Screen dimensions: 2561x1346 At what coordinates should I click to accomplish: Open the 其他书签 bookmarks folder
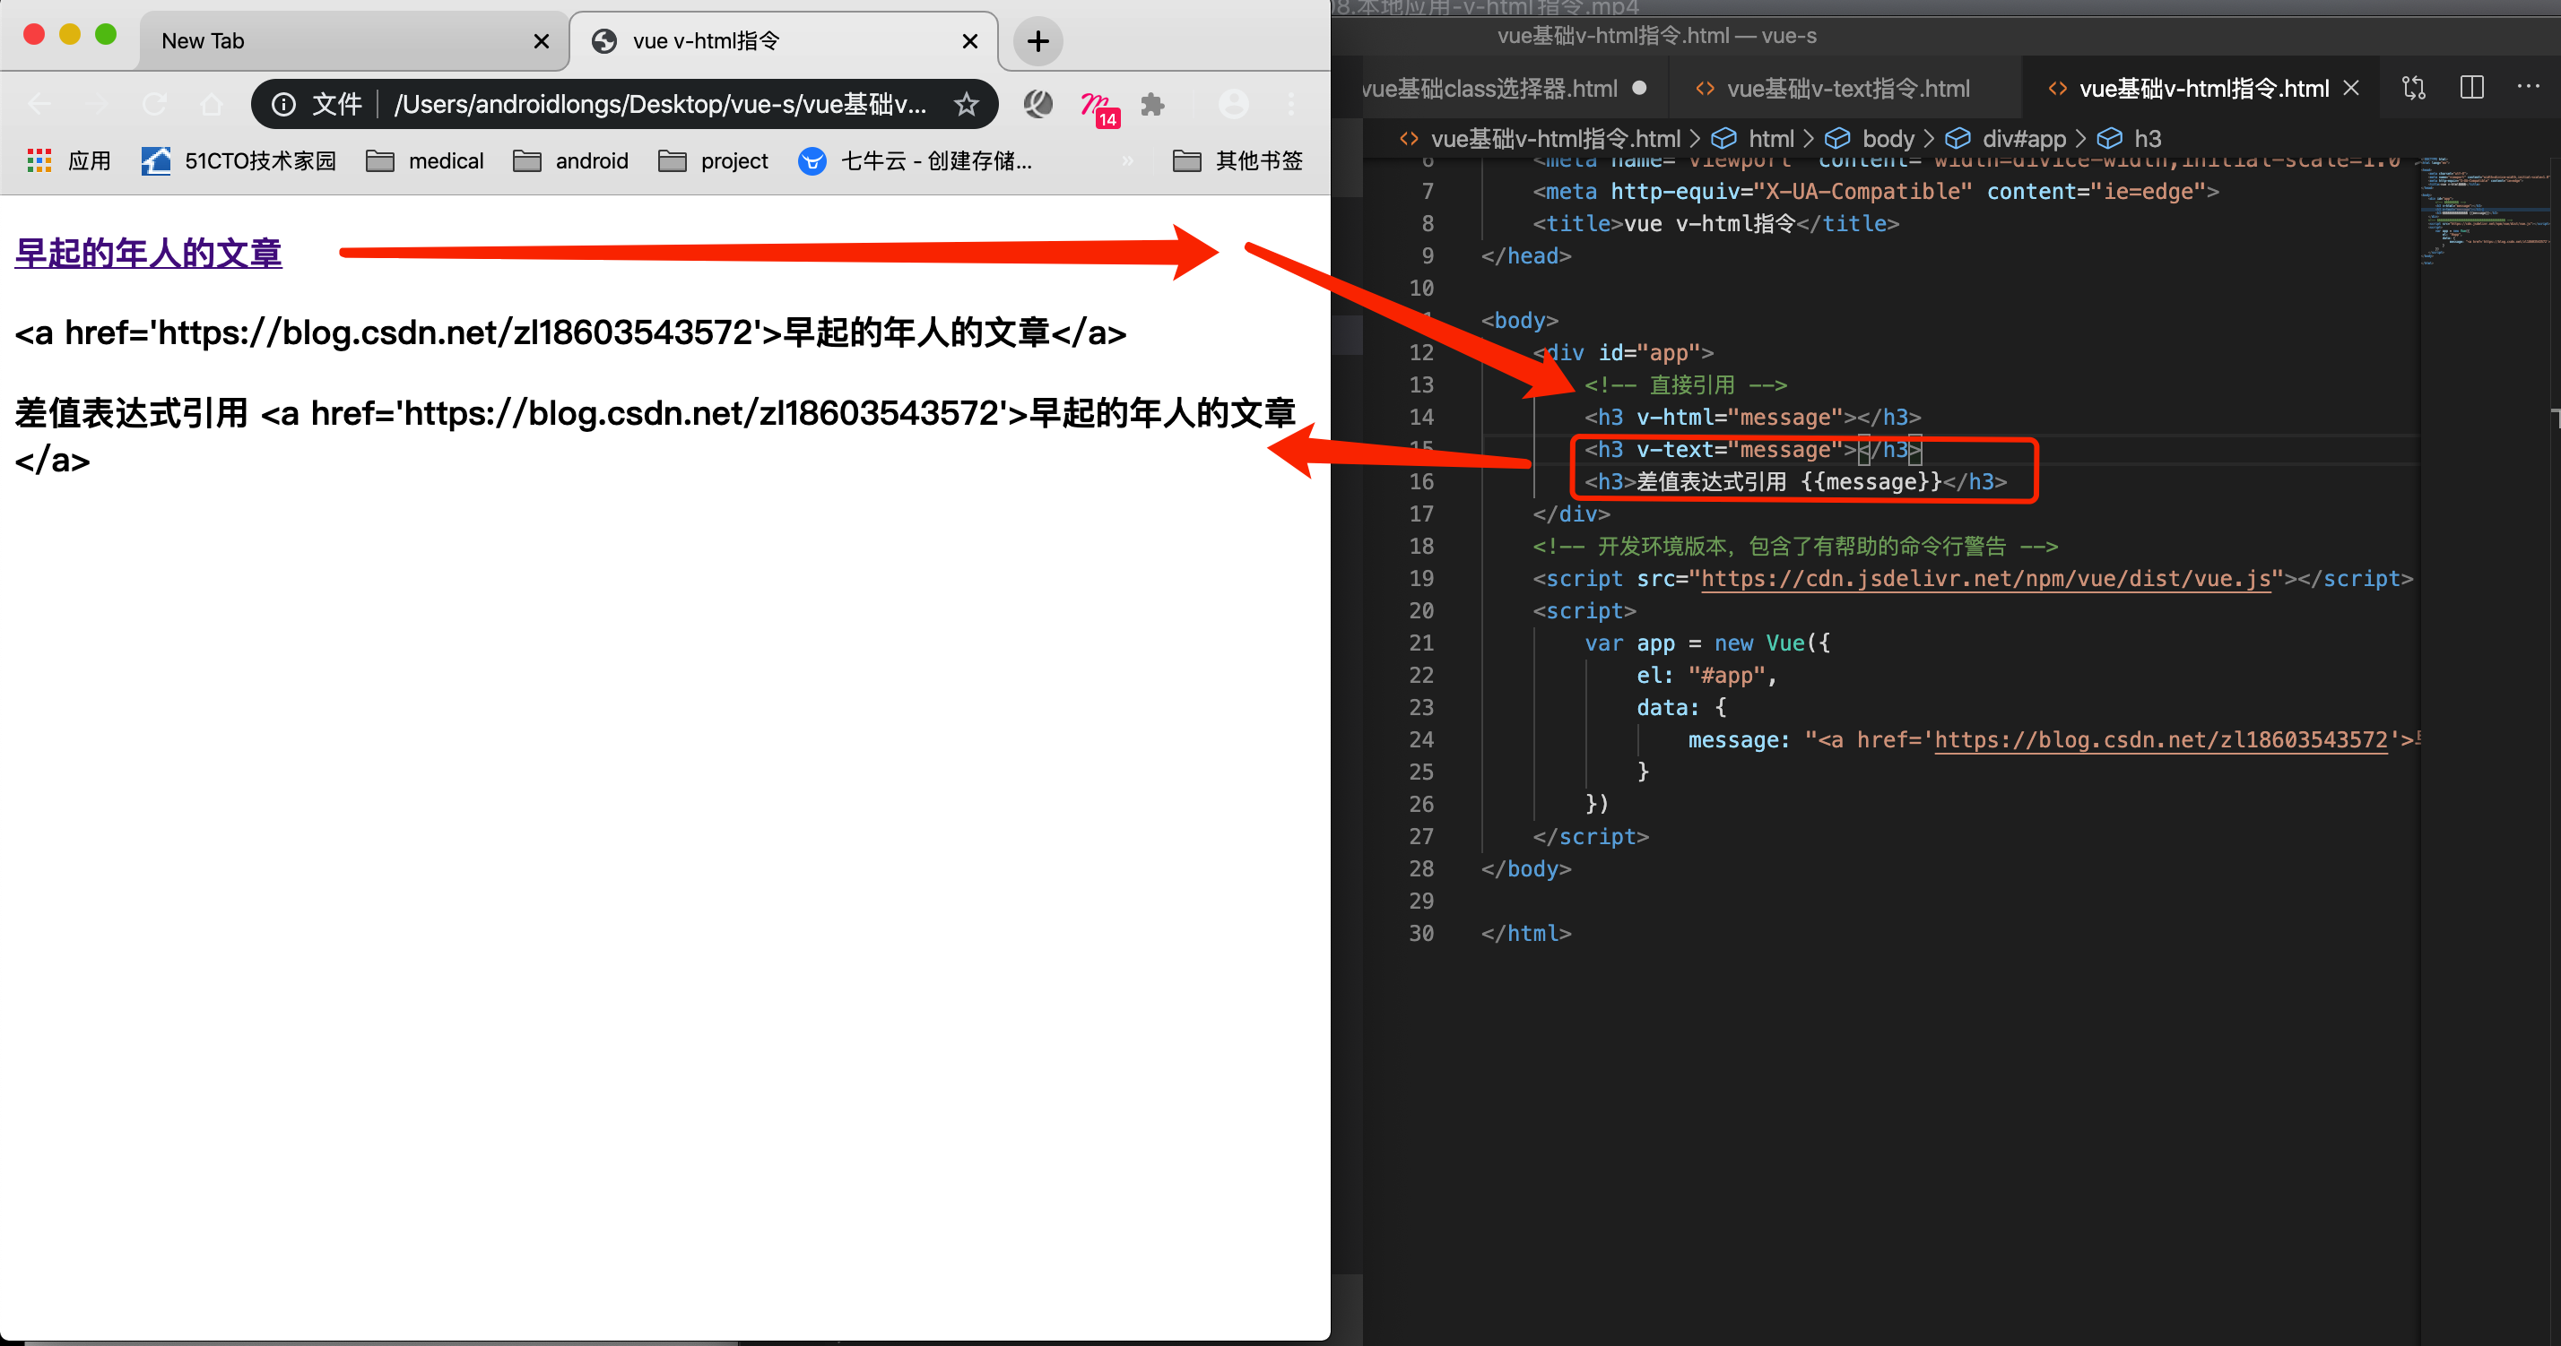coord(1237,161)
